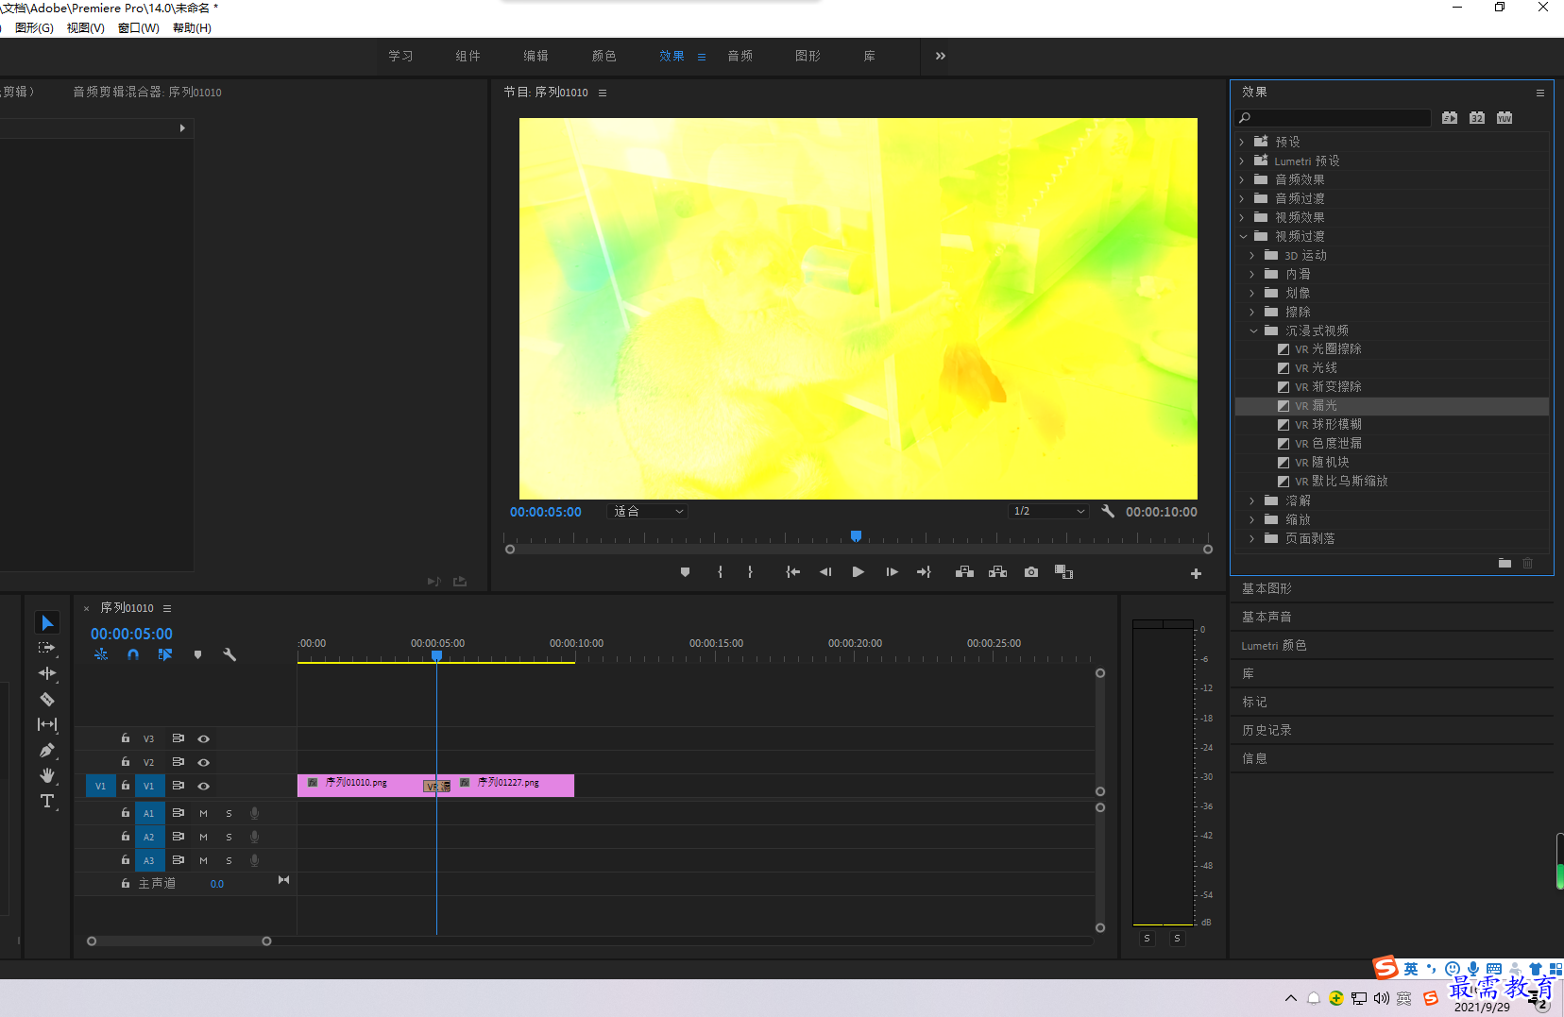Image resolution: width=1564 pixels, height=1017 pixels.
Task: Select the Type tool
Action: click(47, 801)
